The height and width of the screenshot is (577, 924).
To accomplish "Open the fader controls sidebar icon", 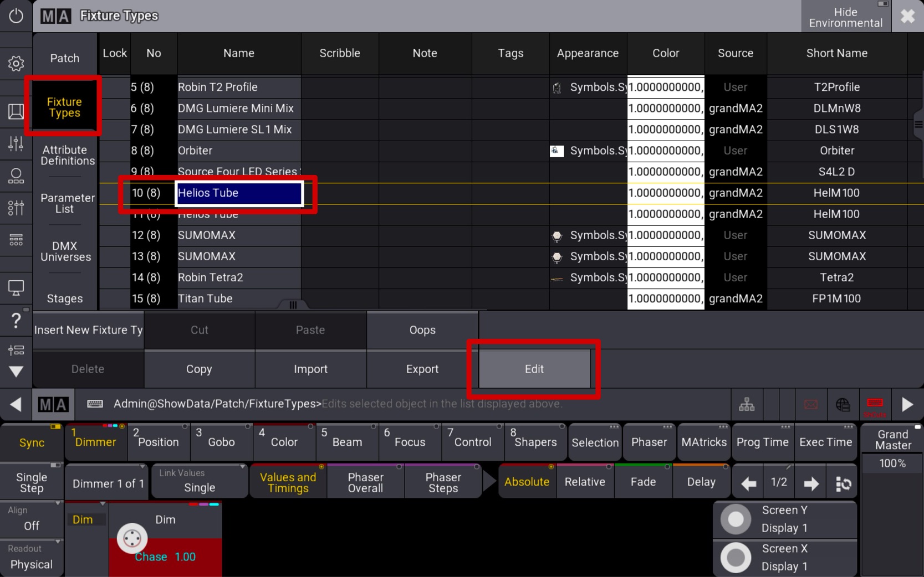I will point(16,143).
